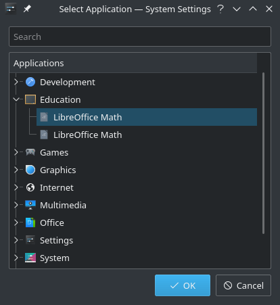Viewport: 280px width, 305px height.
Task: Click the Games controller icon
Action: click(30, 152)
